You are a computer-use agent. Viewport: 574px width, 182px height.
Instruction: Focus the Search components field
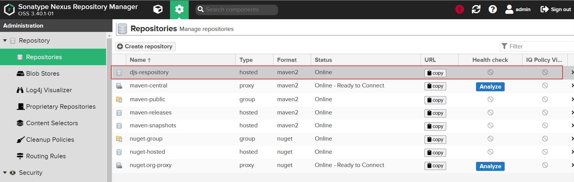237,10
